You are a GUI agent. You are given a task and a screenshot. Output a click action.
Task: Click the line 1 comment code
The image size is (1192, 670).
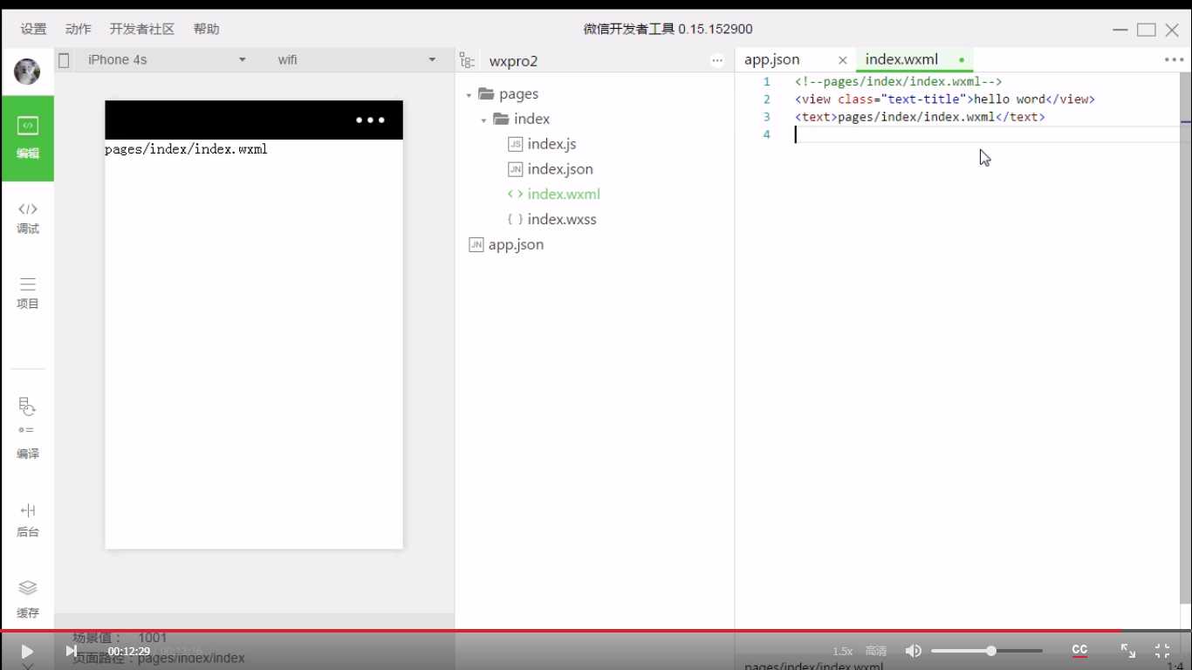[x=898, y=82]
